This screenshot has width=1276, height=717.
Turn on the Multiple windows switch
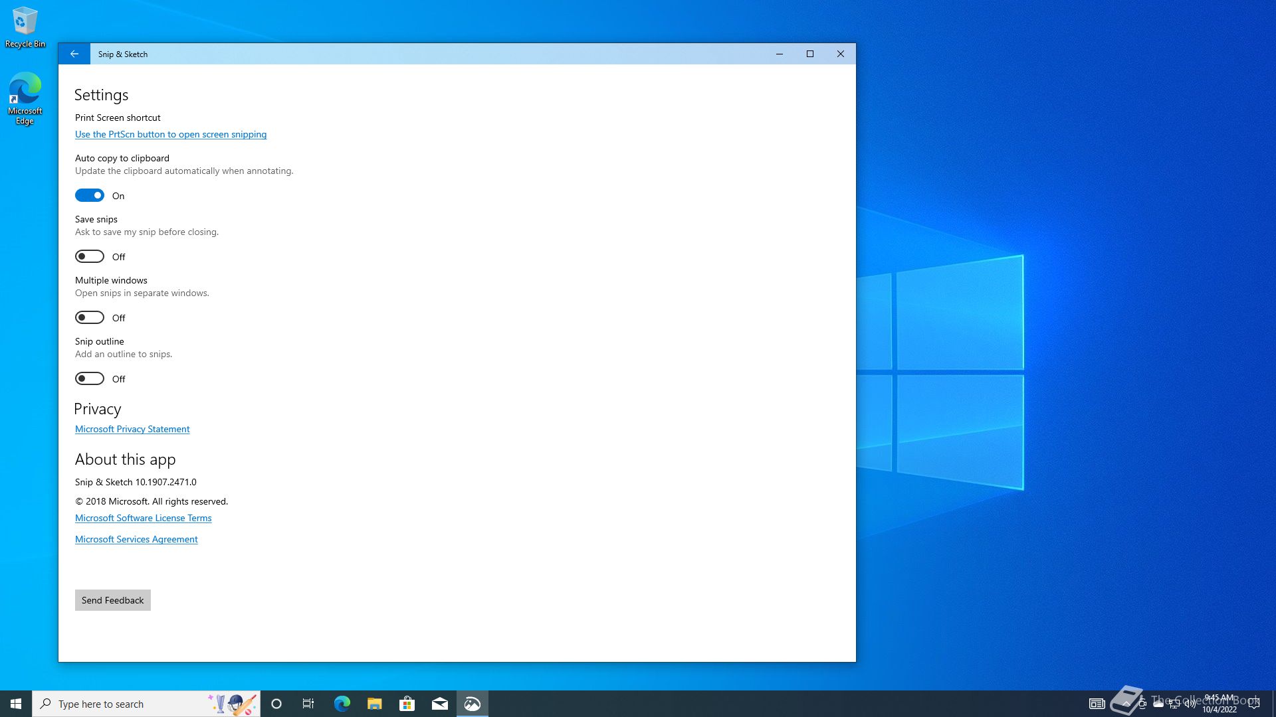coord(90,317)
